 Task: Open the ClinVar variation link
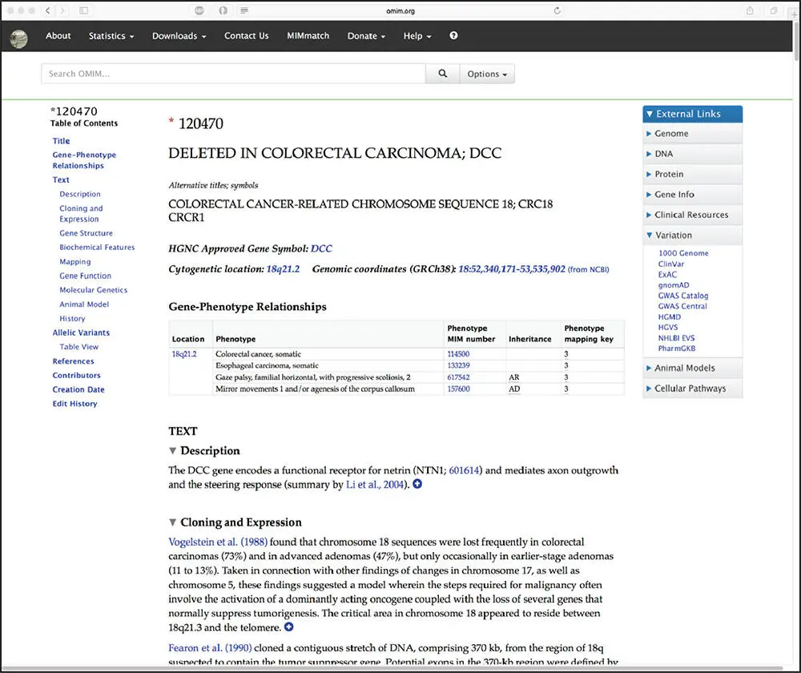coord(670,264)
